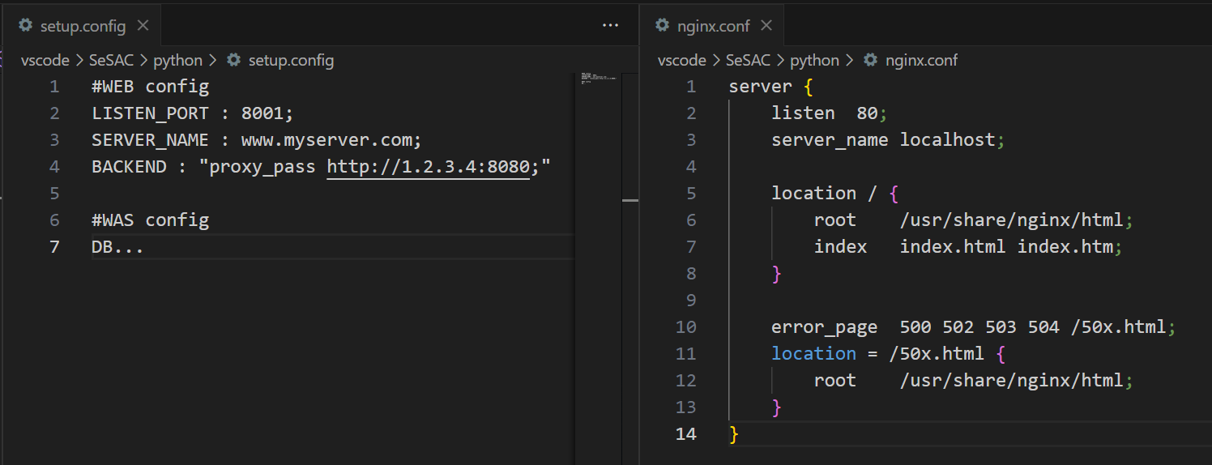Click the pink closing brace on line 8
Screen dimensions: 1212x465
(x=777, y=274)
